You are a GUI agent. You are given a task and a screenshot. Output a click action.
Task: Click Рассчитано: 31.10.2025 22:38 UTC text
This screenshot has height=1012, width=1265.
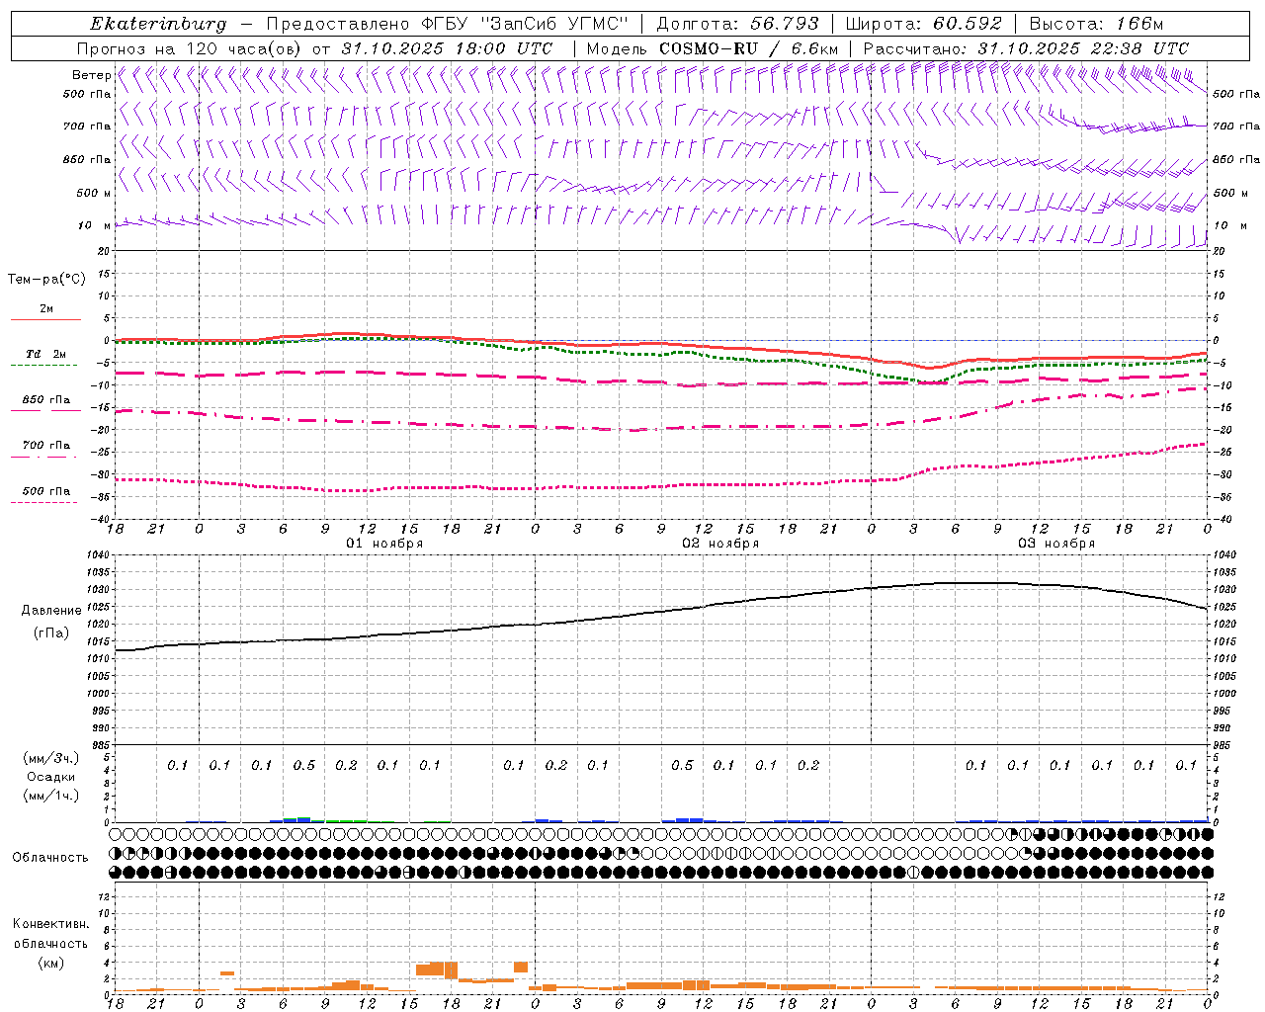click(1026, 48)
